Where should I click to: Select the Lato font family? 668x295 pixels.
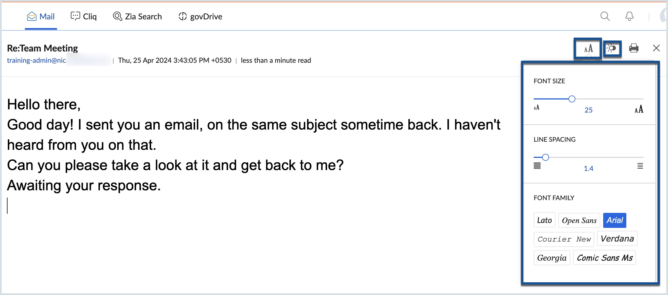[544, 220]
